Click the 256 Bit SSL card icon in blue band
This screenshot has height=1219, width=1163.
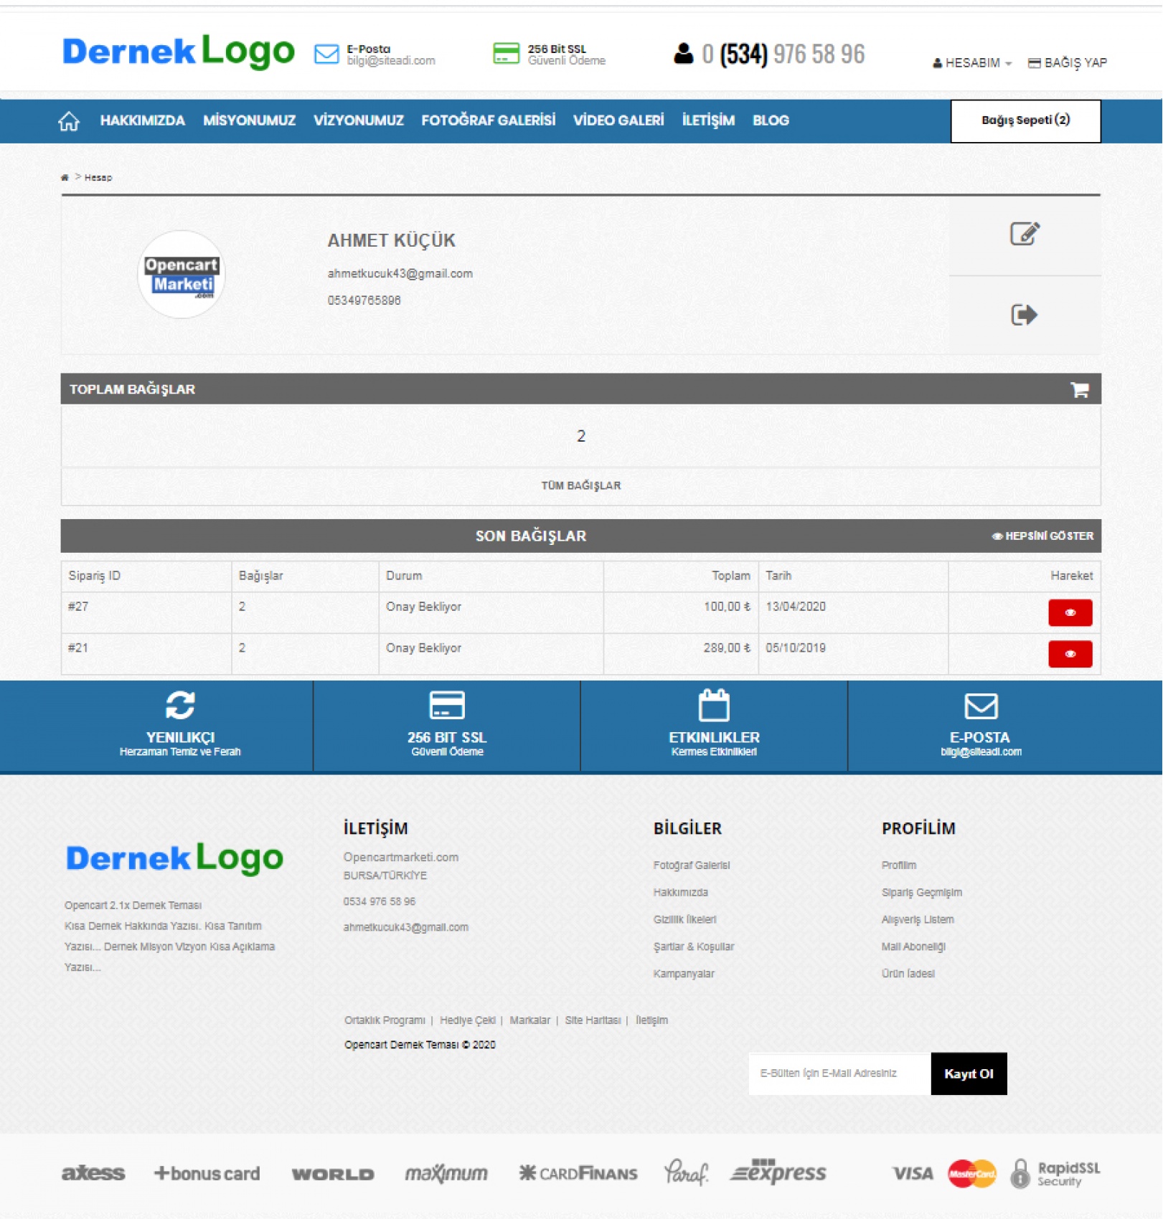pyautogui.click(x=446, y=706)
